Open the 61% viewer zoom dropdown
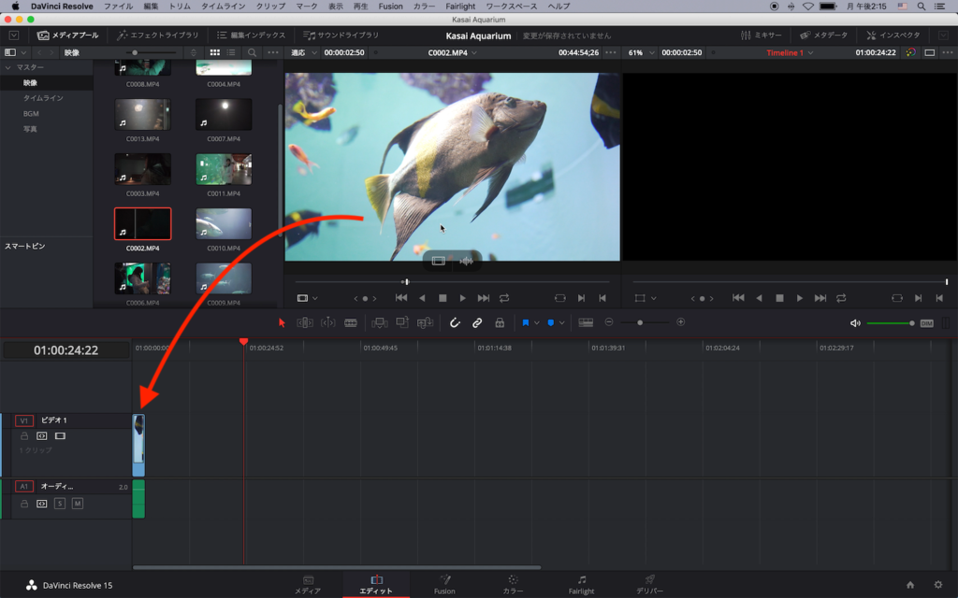The image size is (958, 598). tap(640, 52)
